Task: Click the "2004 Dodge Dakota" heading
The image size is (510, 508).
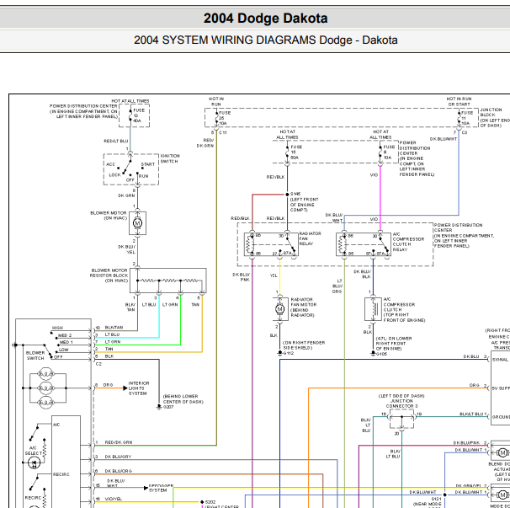Action: click(265, 19)
